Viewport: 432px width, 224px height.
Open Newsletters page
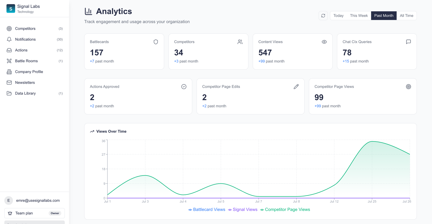[x=35, y=83]
